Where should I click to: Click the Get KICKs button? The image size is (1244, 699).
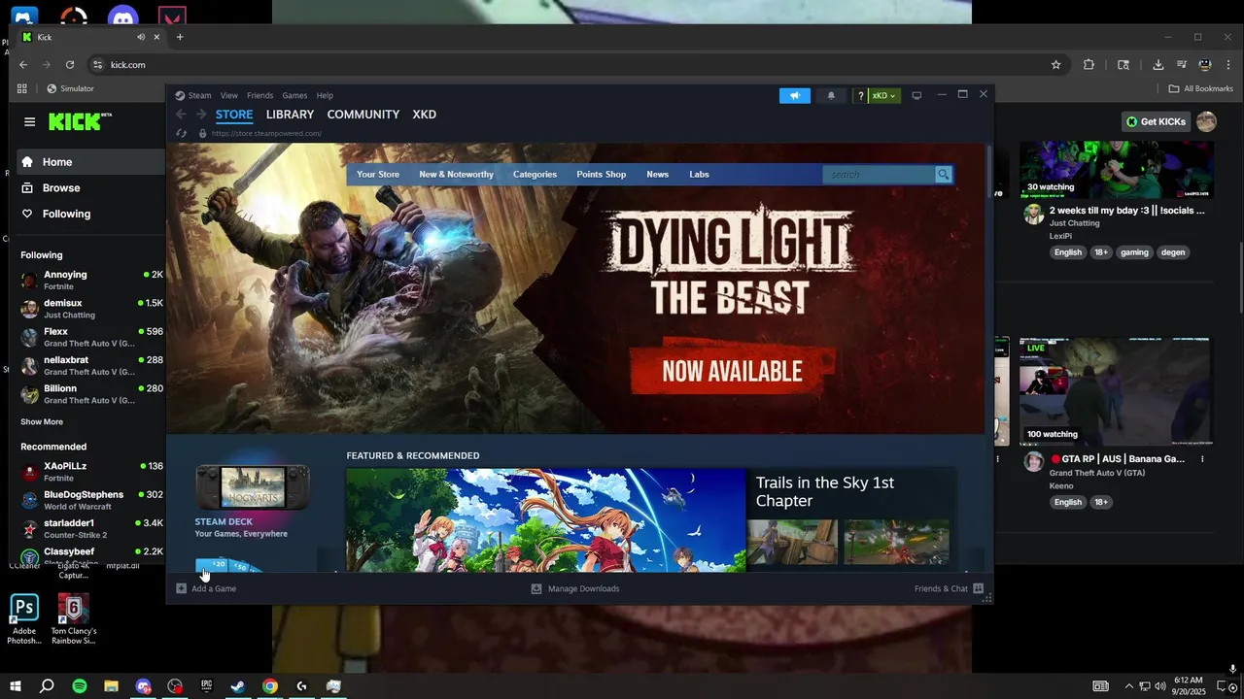(1156, 121)
